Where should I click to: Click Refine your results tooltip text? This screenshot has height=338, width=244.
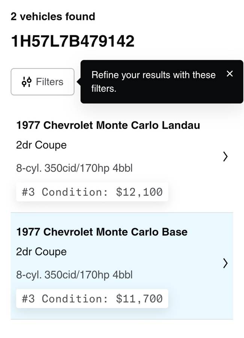pos(153,82)
